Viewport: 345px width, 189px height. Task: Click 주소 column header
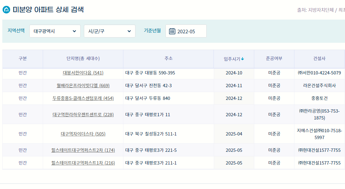(168, 58)
